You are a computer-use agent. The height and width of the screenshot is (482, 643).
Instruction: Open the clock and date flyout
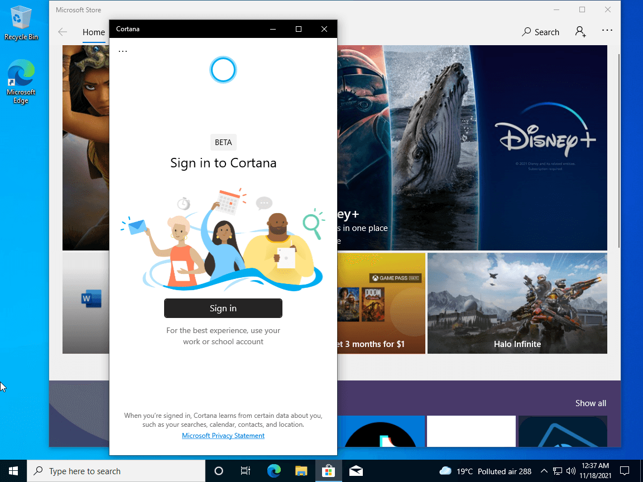(x=595, y=470)
